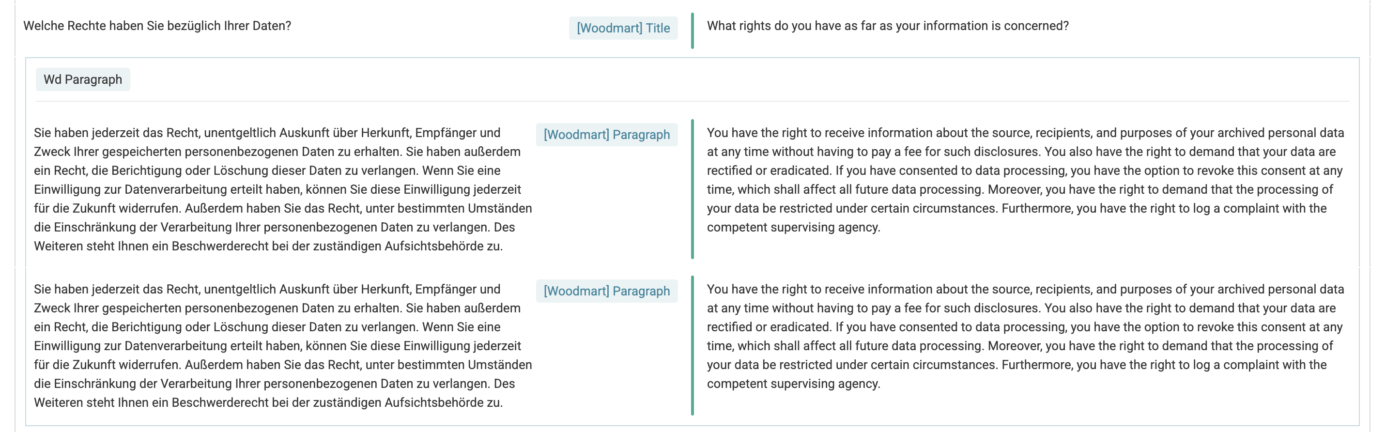This screenshot has width=1386, height=432.
Task: Place cursor on "Moreover" in second English paragraph
Action: [x=1012, y=346]
